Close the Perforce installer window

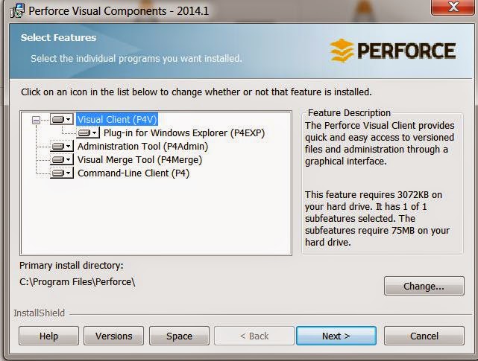(x=453, y=7)
